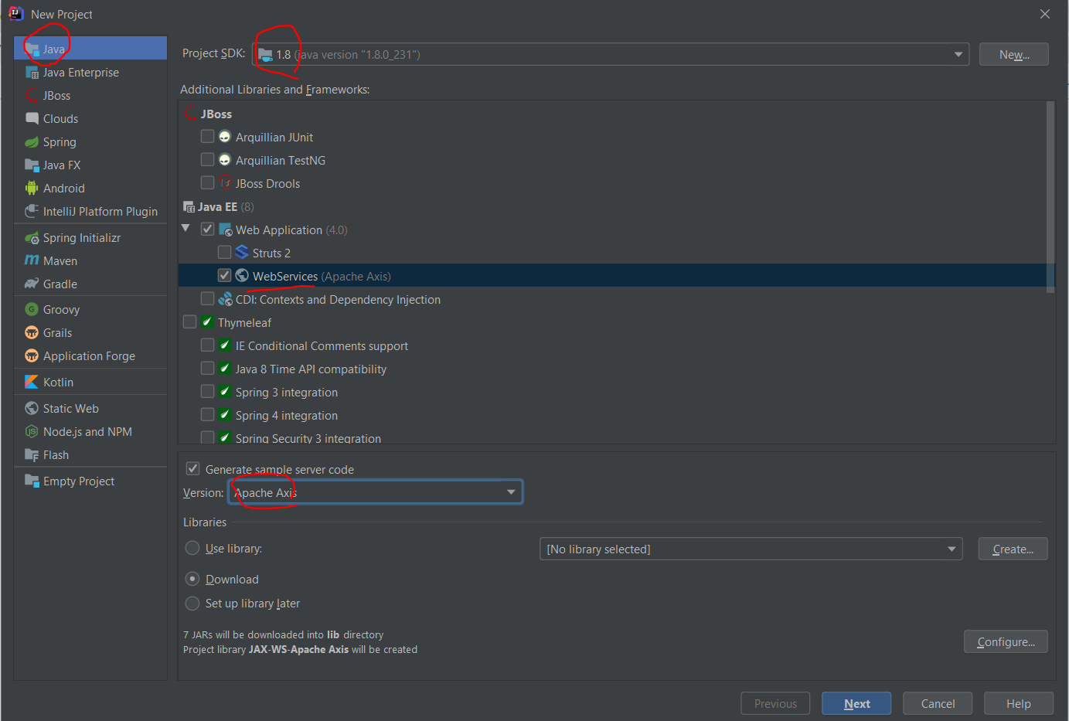1069x721 pixels.
Task: Uncheck the WebServices checkbox
Action: tap(224, 275)
